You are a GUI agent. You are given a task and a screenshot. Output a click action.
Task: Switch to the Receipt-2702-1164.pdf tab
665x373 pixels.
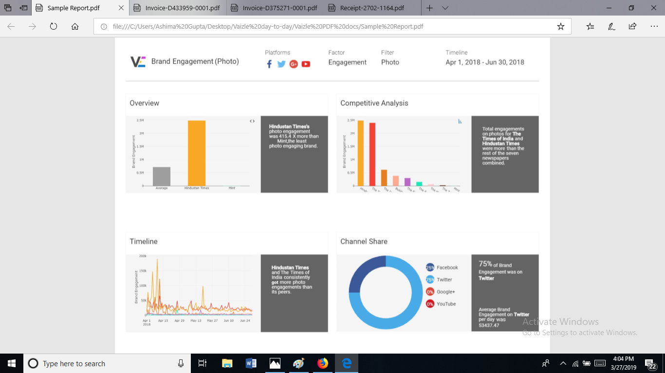pos(372,8)
